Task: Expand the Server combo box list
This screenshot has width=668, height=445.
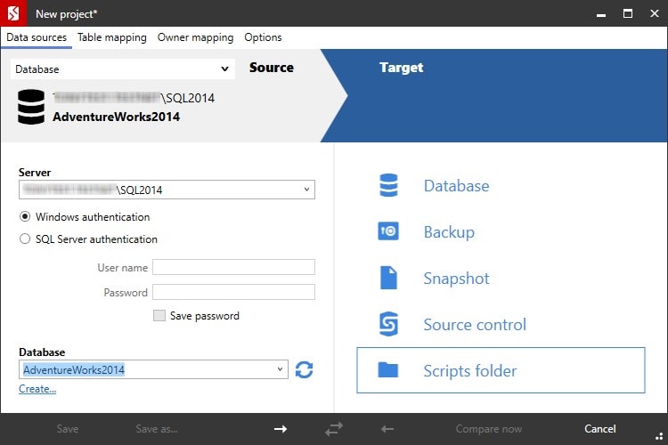Action: pyautogui.click(x=306, y=190)
